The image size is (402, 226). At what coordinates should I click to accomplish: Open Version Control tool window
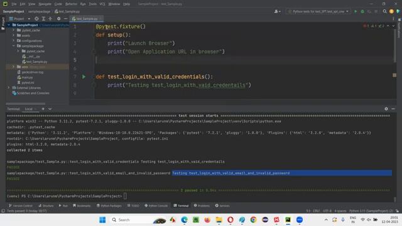(21, 205)
